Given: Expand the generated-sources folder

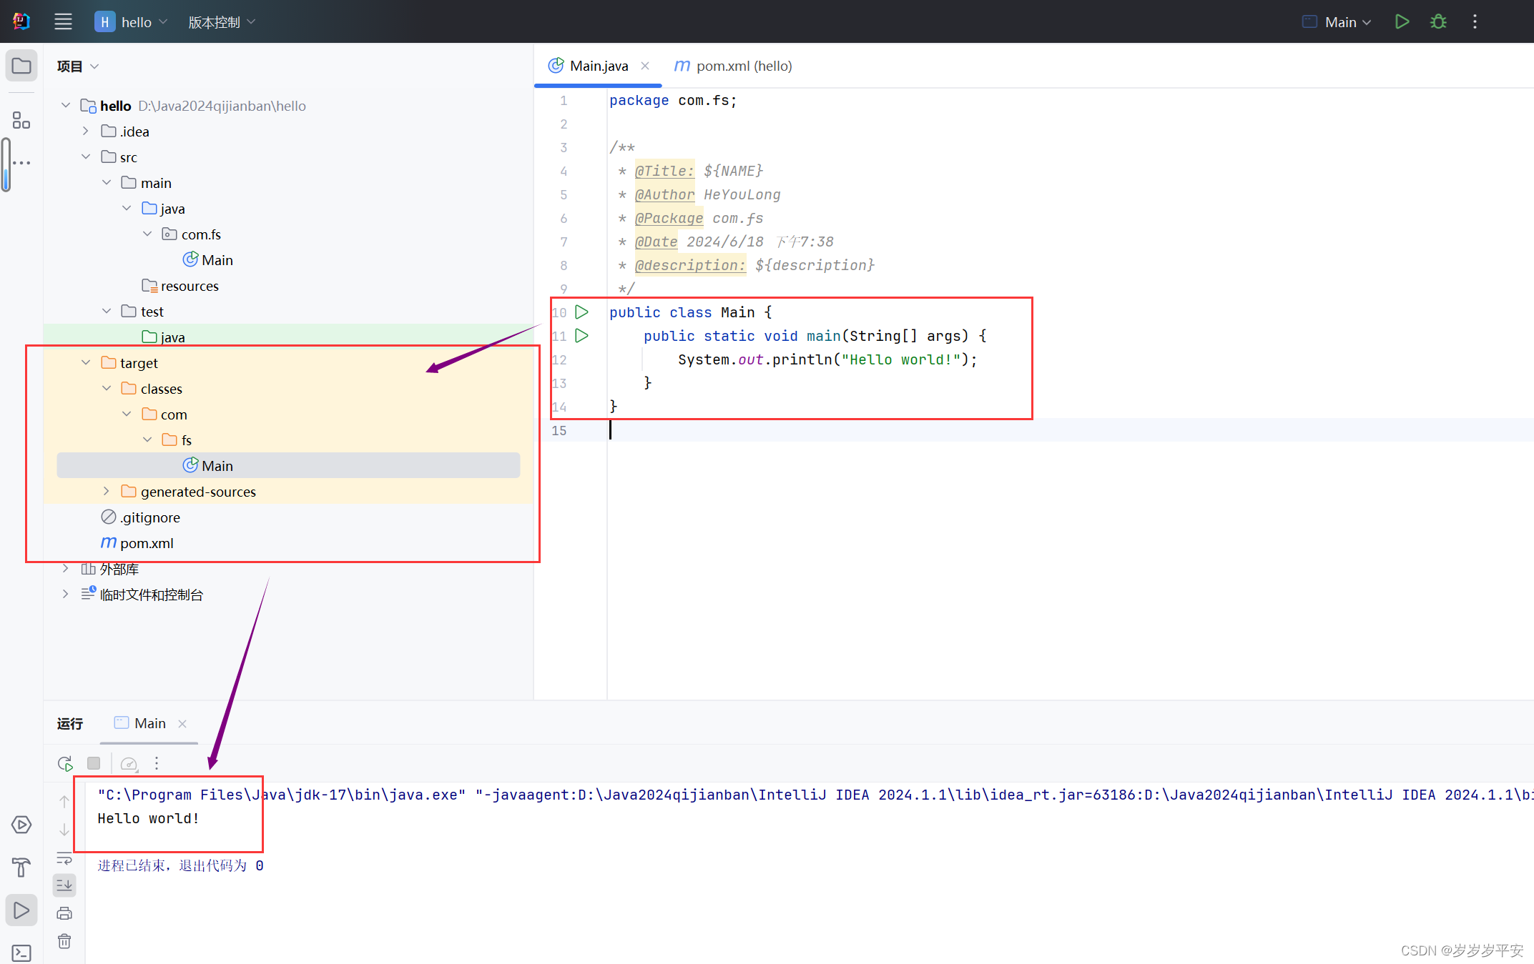Looking at the screenshot, I should [107, 492].
